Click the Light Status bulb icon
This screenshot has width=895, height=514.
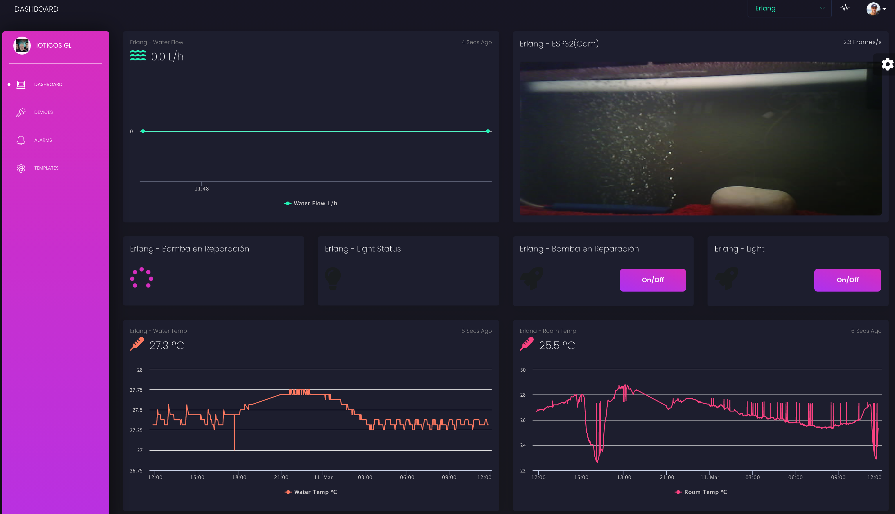[x=333, y=278]
